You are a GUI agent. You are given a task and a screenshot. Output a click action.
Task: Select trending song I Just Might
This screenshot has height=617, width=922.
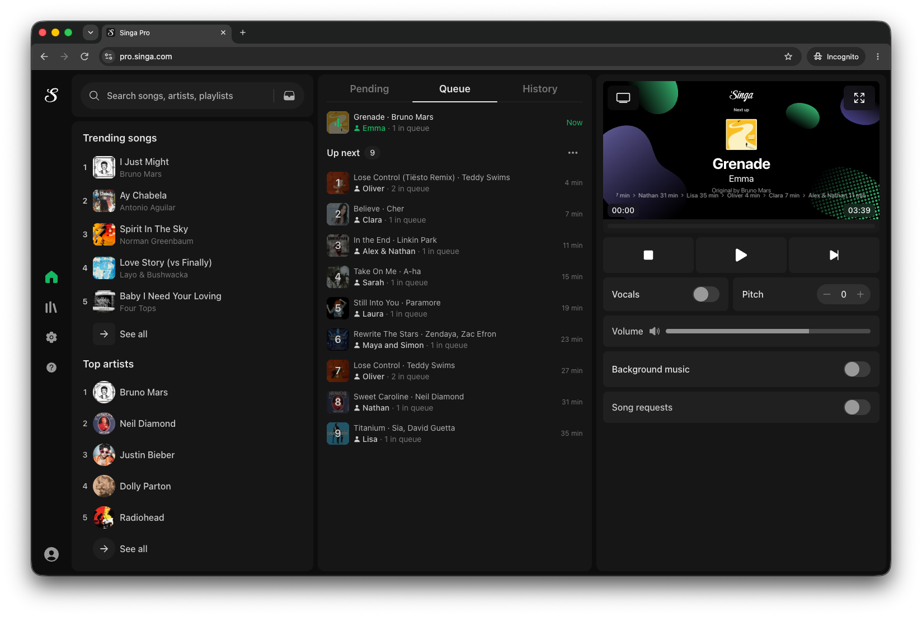coord(192,167)
